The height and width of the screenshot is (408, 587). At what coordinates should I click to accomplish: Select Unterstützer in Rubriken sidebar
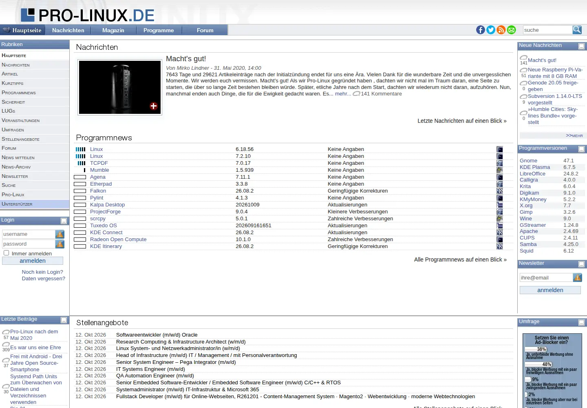(x=35, y=204)
